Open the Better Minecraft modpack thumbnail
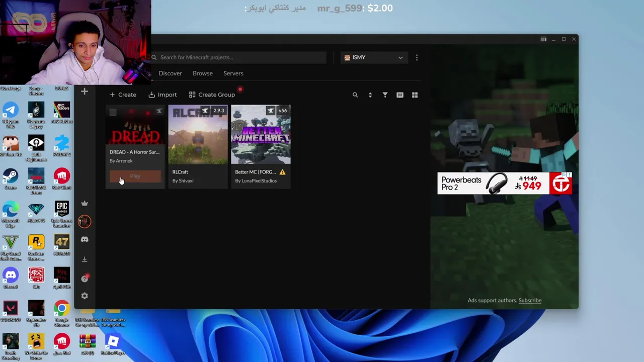The image size is (644, 362). click(261, 135)
